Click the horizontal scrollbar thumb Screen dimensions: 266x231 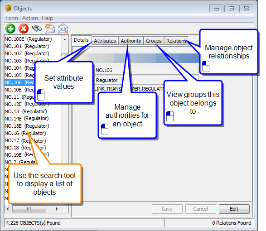point(29,209)
